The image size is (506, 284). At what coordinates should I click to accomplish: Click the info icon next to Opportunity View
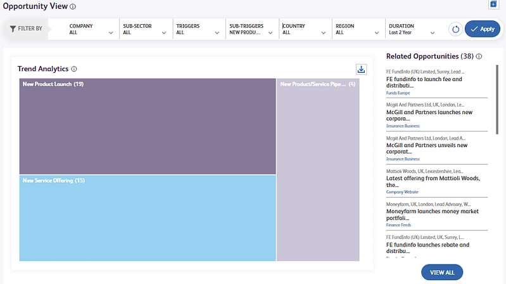coord(73,6)
